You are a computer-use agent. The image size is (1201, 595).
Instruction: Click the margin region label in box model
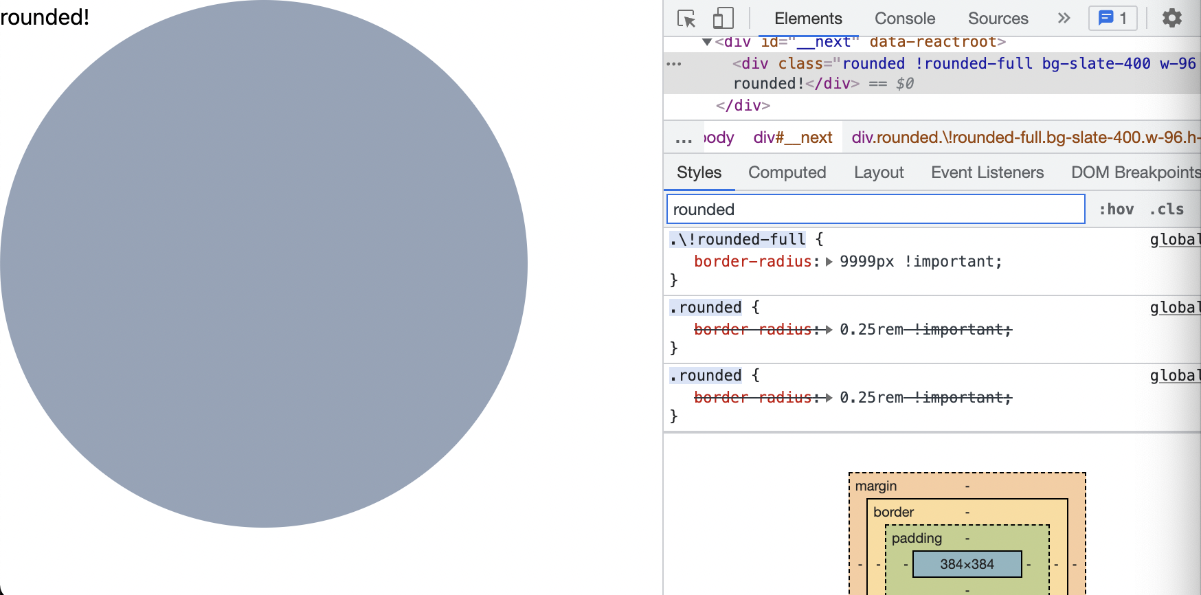point(876,486)
